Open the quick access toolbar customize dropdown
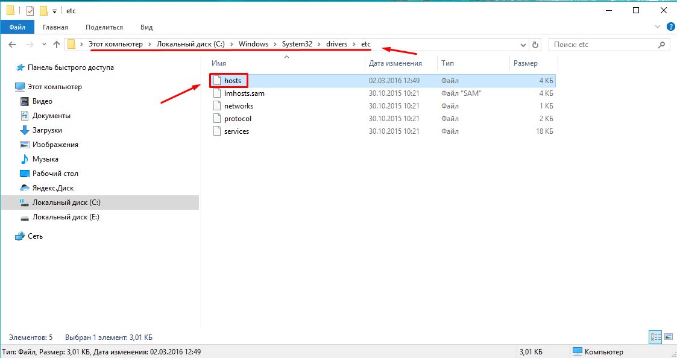 coord(54,11)
